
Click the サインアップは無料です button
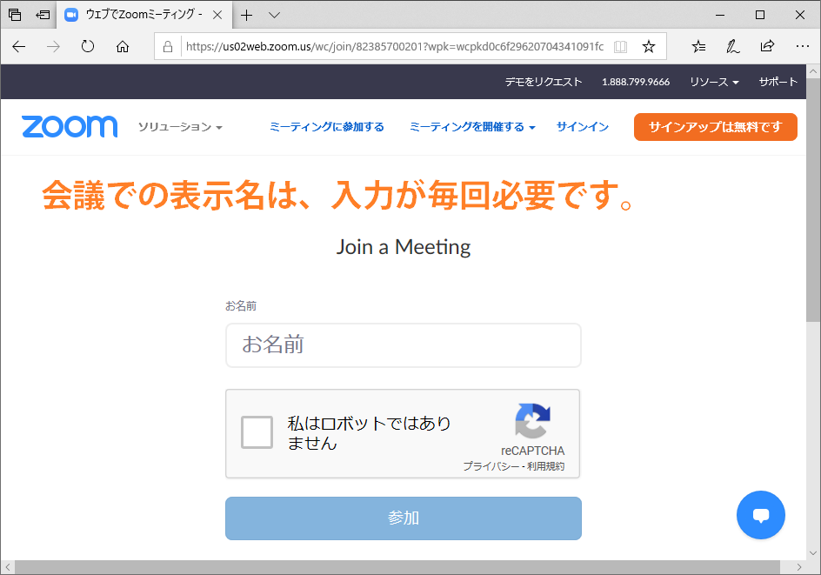715,127
